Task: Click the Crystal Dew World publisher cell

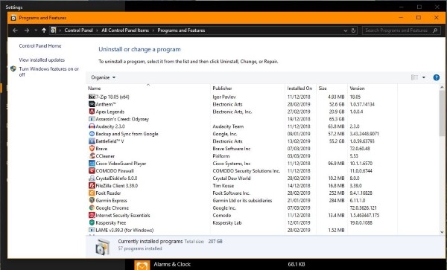Action: click(232, 179)
